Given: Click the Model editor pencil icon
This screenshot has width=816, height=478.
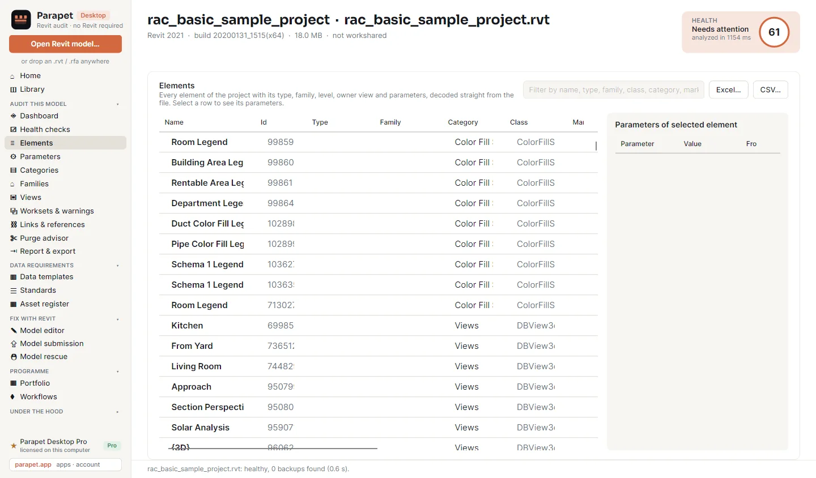Looking at the screenshot, I should click(x=13, y=331).
